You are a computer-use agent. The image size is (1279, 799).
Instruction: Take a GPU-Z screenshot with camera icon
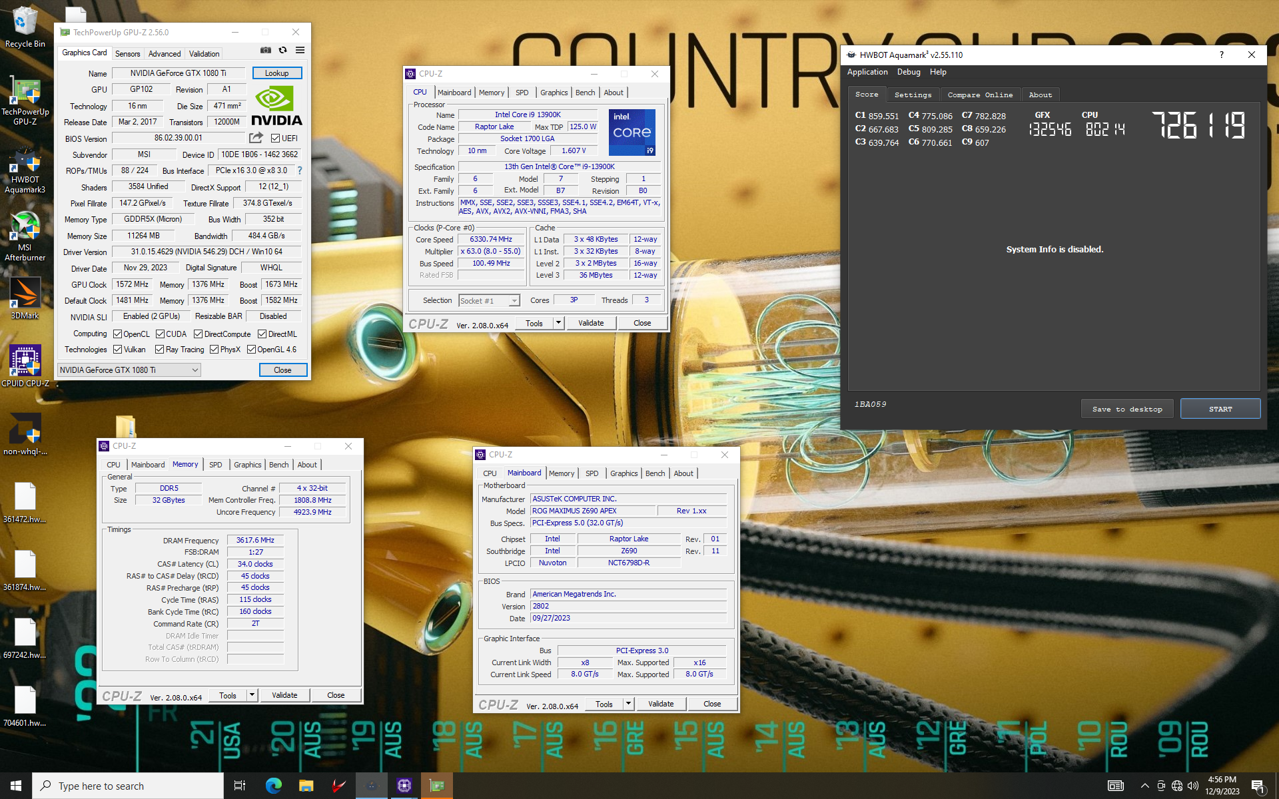[265, 50]
